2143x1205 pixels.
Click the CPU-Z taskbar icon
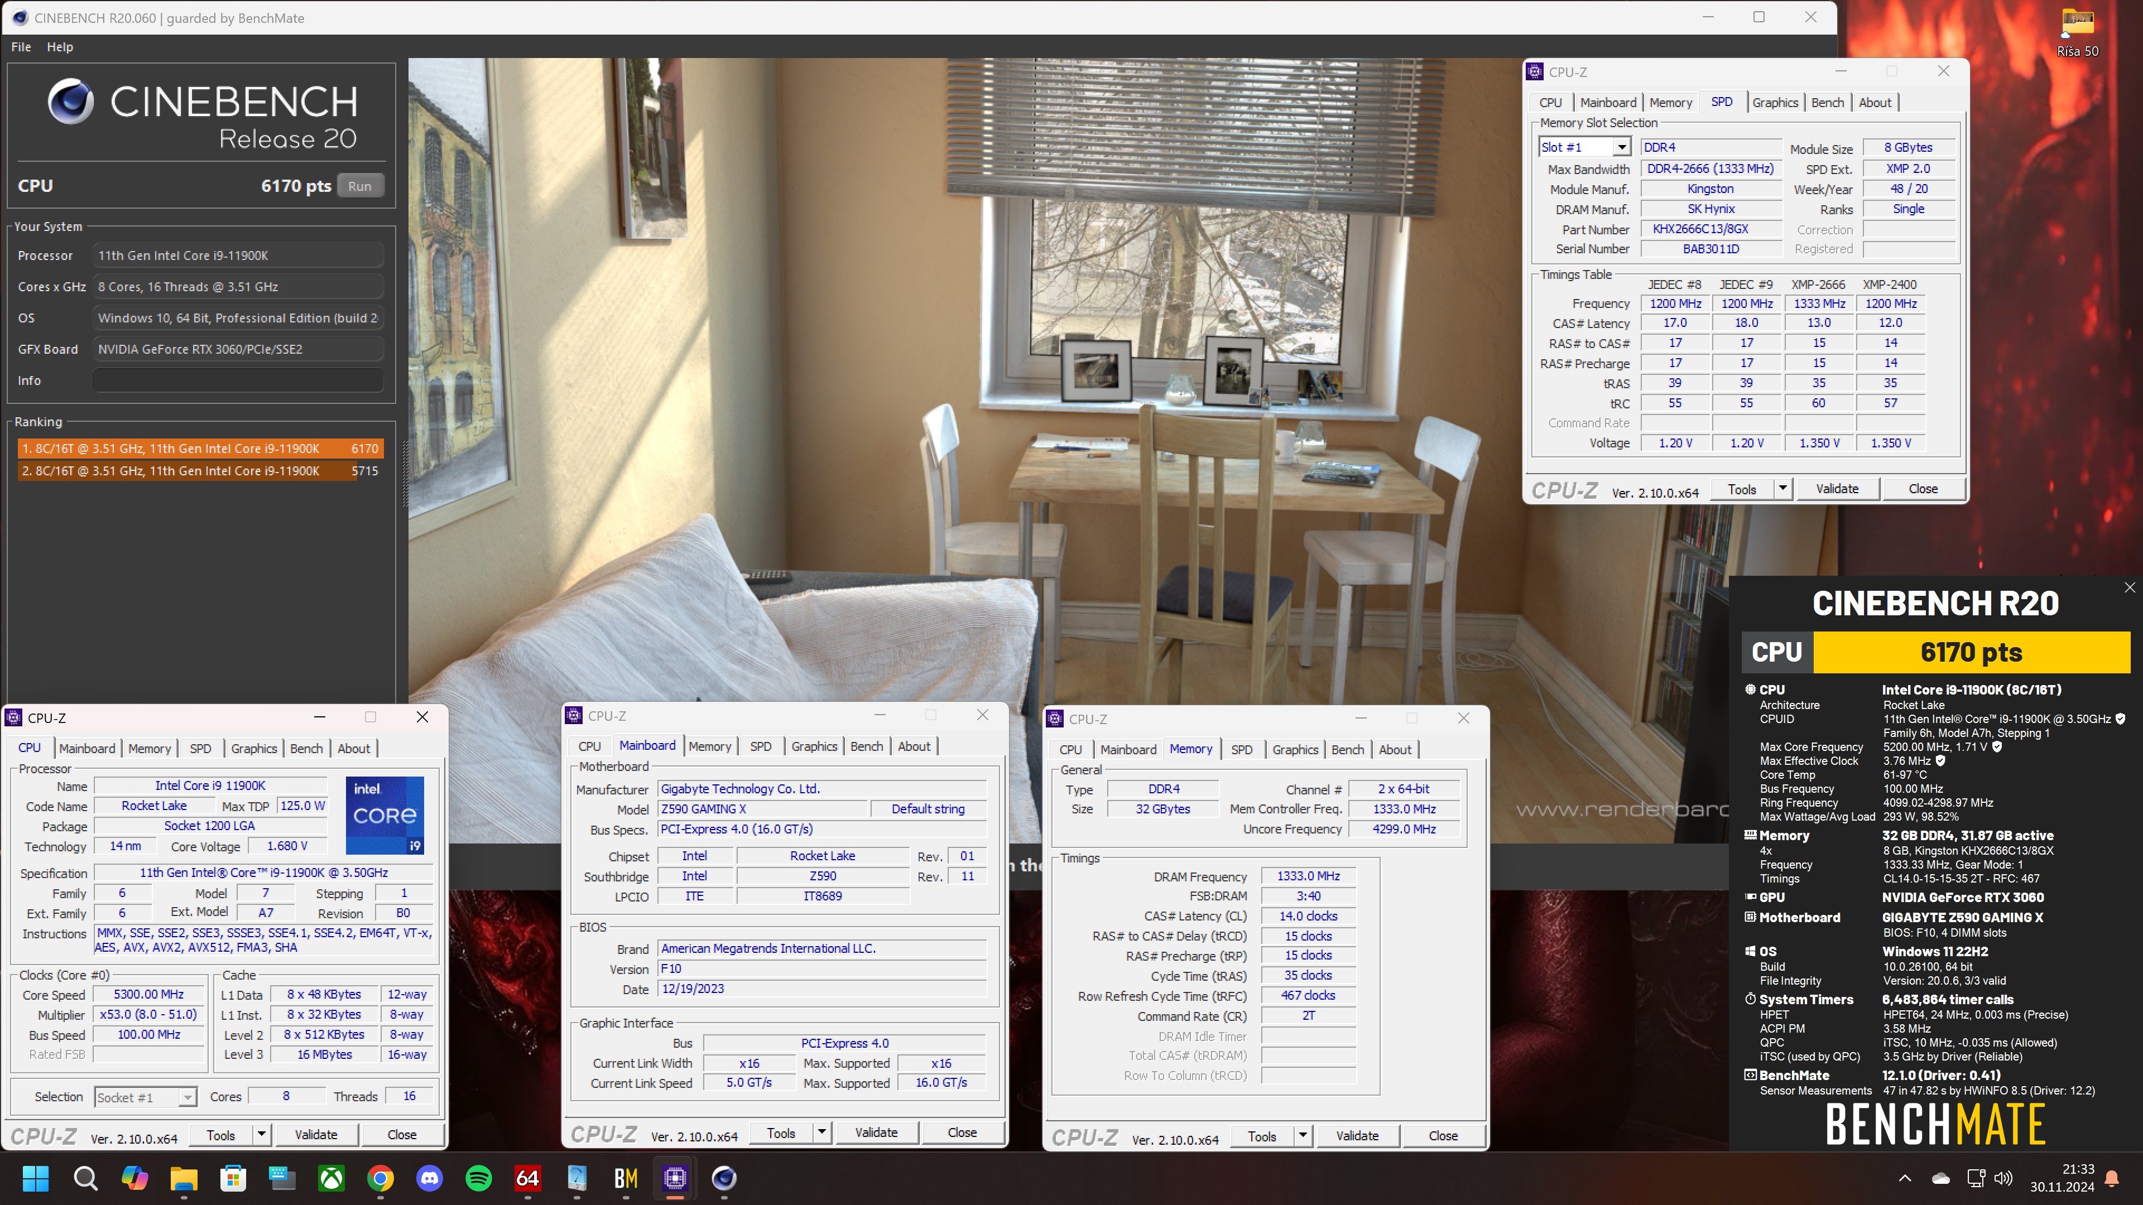[675, 1178]
